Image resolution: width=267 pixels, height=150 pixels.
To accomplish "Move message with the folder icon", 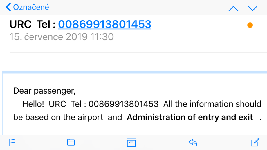I will click(x=71, y=142).
